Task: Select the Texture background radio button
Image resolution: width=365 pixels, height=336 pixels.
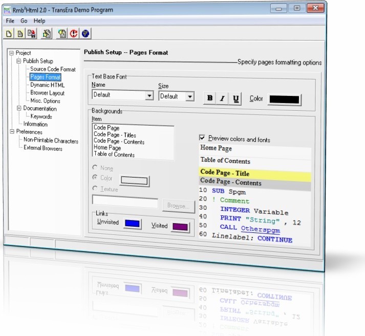Action: click(95, 188)
